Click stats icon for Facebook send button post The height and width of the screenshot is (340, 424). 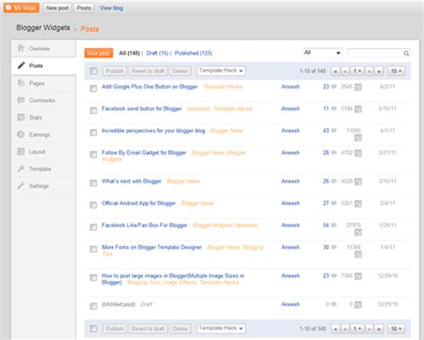click(x=358, y=109)
